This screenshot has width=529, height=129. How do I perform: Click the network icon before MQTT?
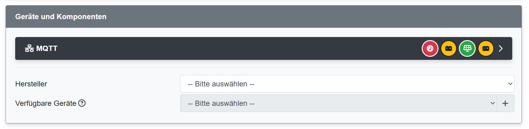pyautogui.click(x=29, y=48)
